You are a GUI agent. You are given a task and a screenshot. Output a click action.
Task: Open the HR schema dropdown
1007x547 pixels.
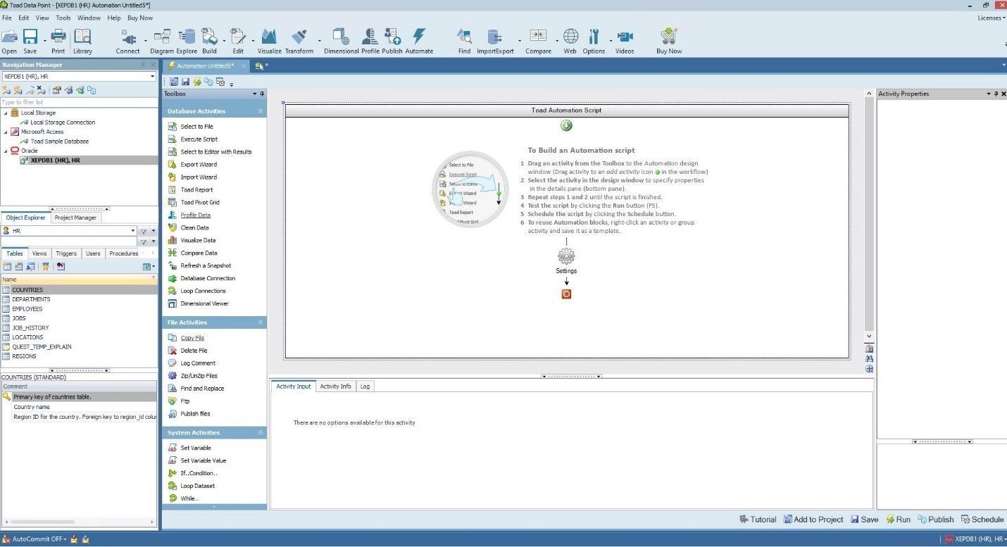point(133,231)
